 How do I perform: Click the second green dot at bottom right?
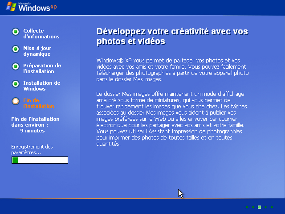253,207
